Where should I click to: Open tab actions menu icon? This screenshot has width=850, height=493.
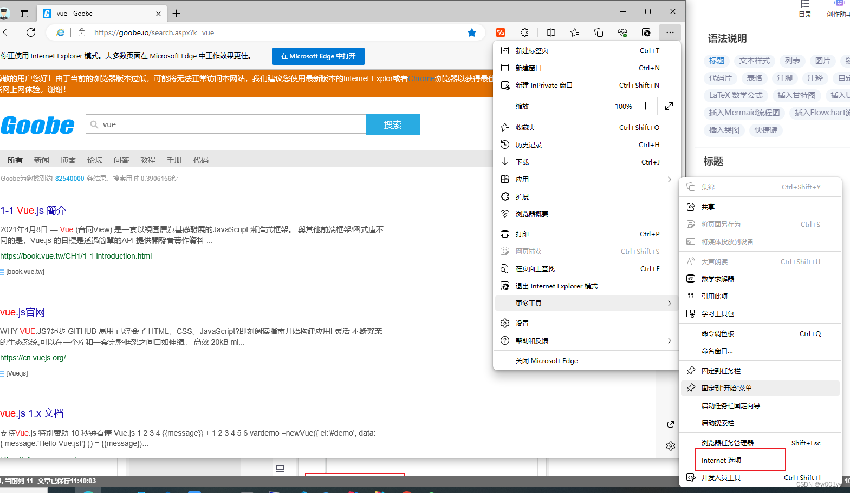point(24,14)
